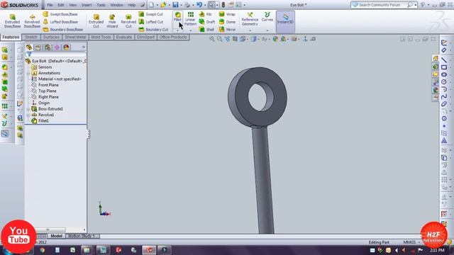This screenshot has width=454, height=255.
Task: Switch to the Sheet Metal tab
Action: 75,38
